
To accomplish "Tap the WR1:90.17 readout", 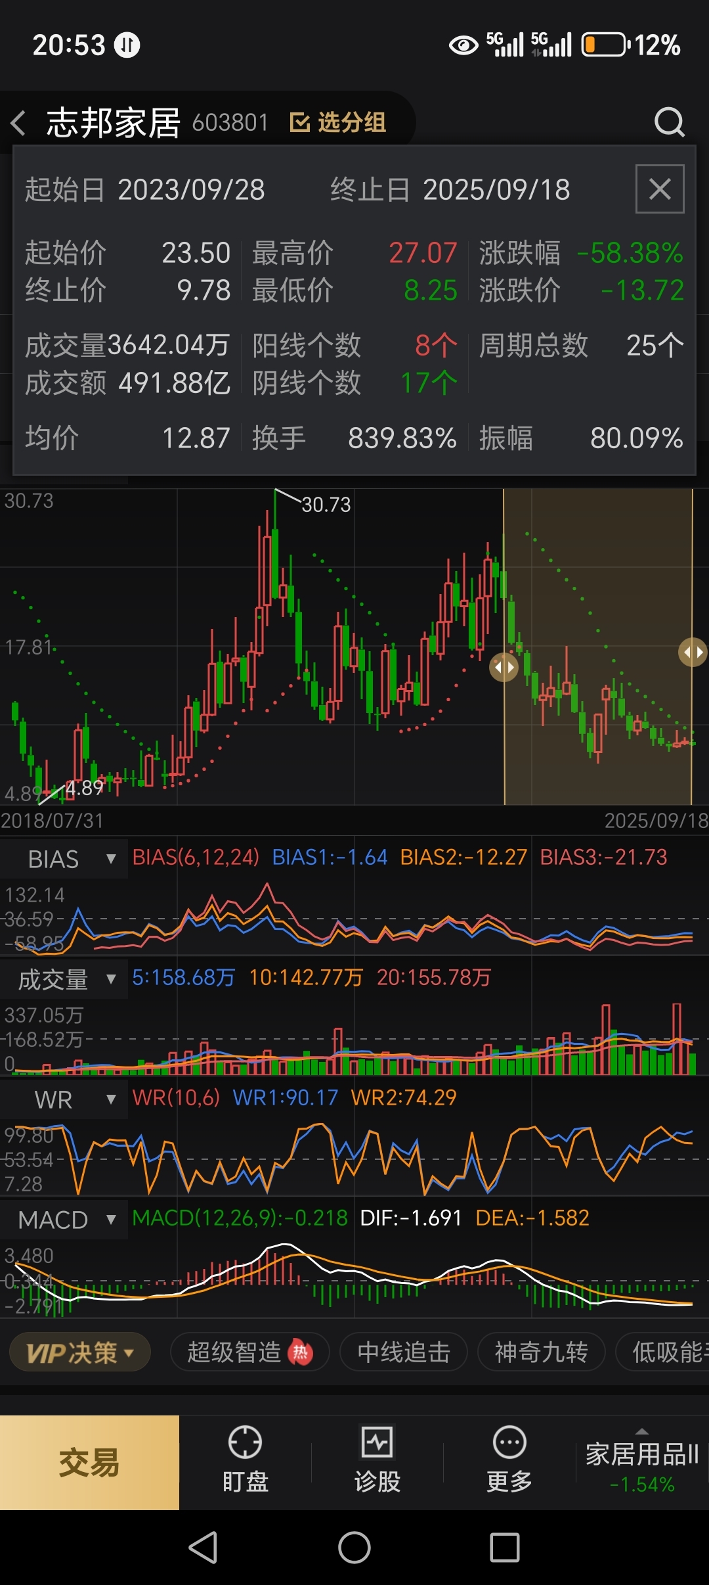I will pos(286,1097).
